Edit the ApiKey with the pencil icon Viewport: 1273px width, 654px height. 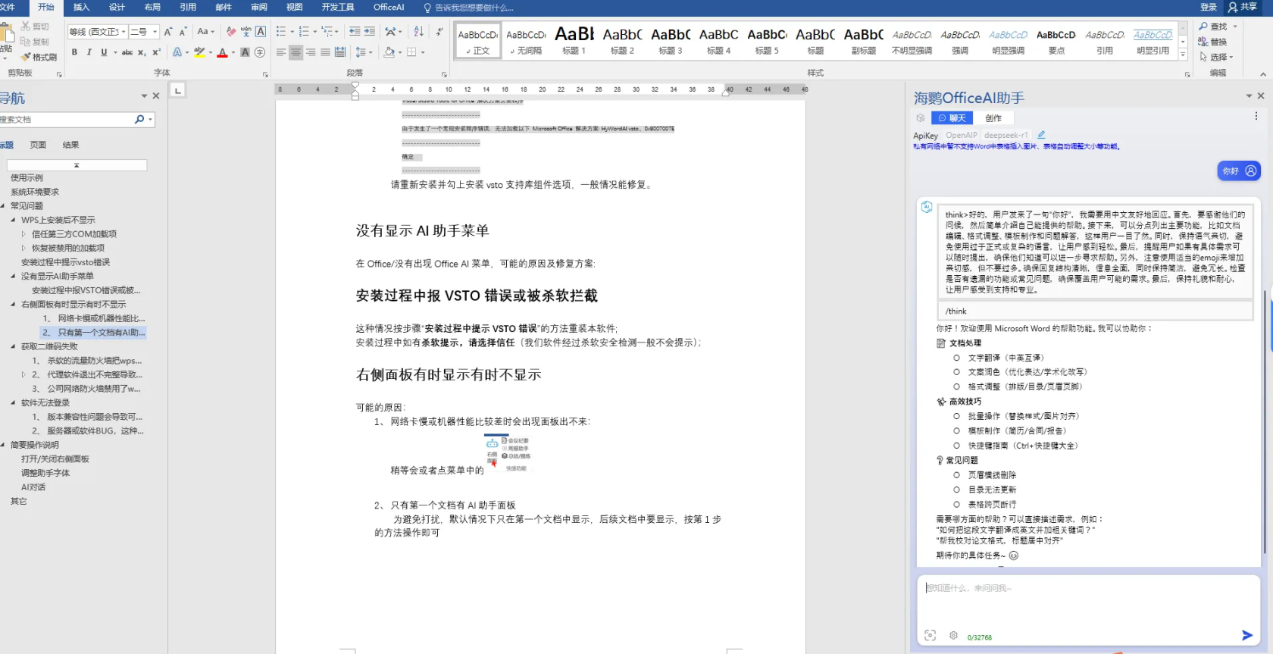tap(1041, 135)
